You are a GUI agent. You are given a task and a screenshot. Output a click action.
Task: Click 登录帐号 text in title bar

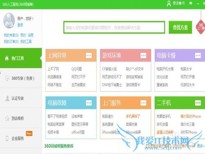(179, 3)
